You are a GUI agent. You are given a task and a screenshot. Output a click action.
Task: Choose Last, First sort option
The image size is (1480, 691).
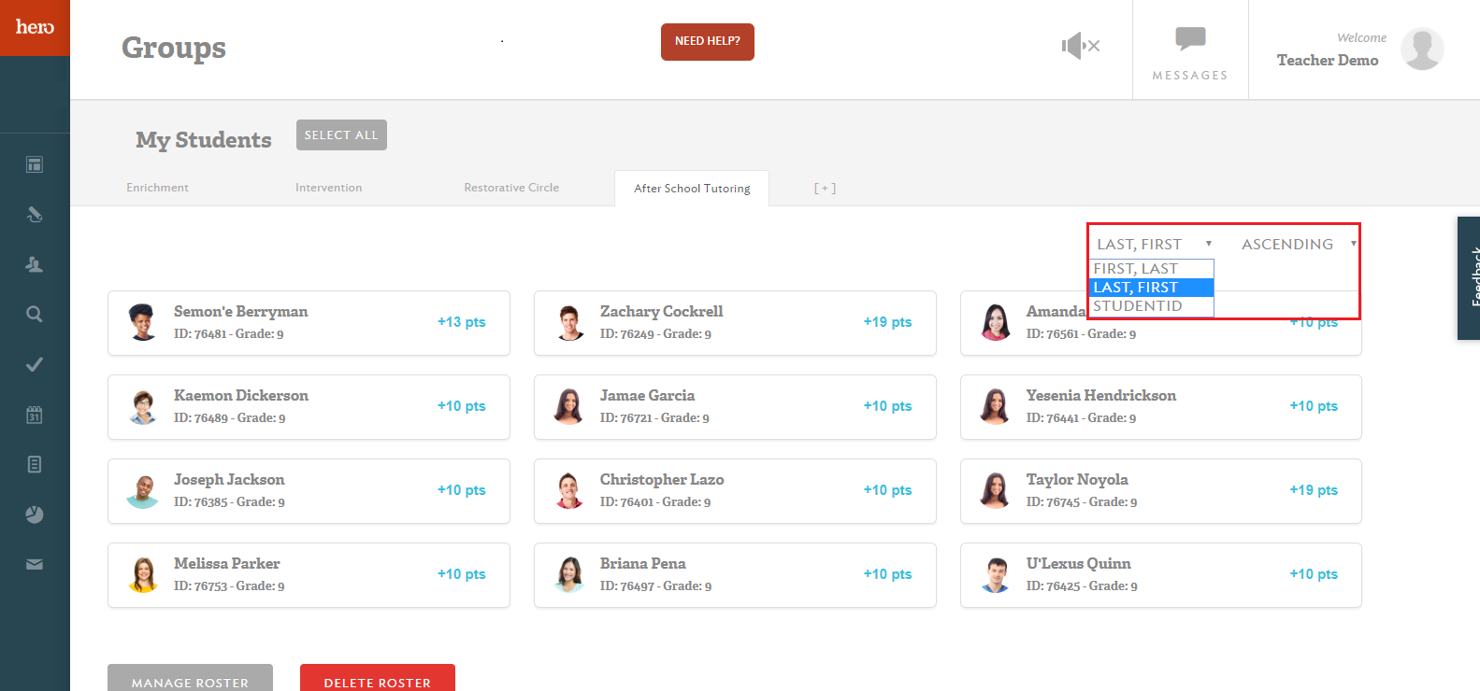(1152, 288)
